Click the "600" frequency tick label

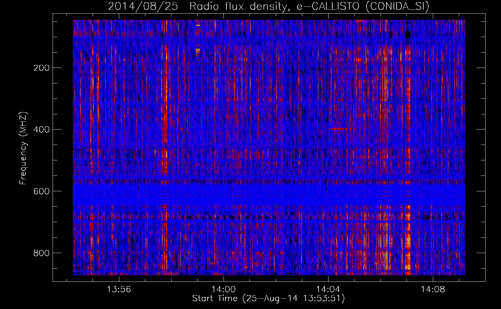click(41, 191)
